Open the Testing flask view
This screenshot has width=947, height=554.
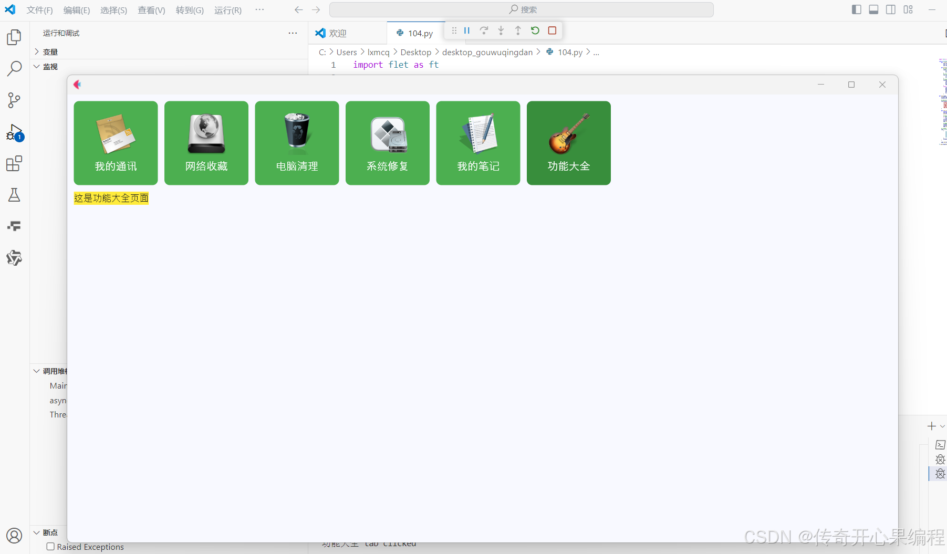tap(14, 195)
